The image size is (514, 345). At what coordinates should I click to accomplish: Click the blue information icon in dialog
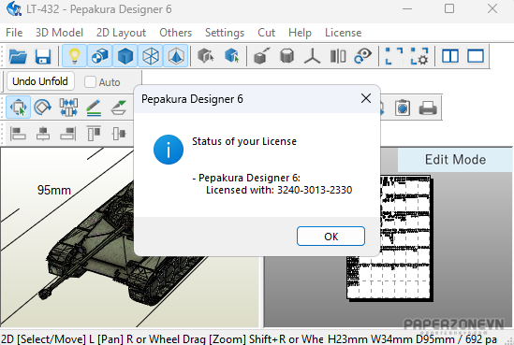pos(169,150)
